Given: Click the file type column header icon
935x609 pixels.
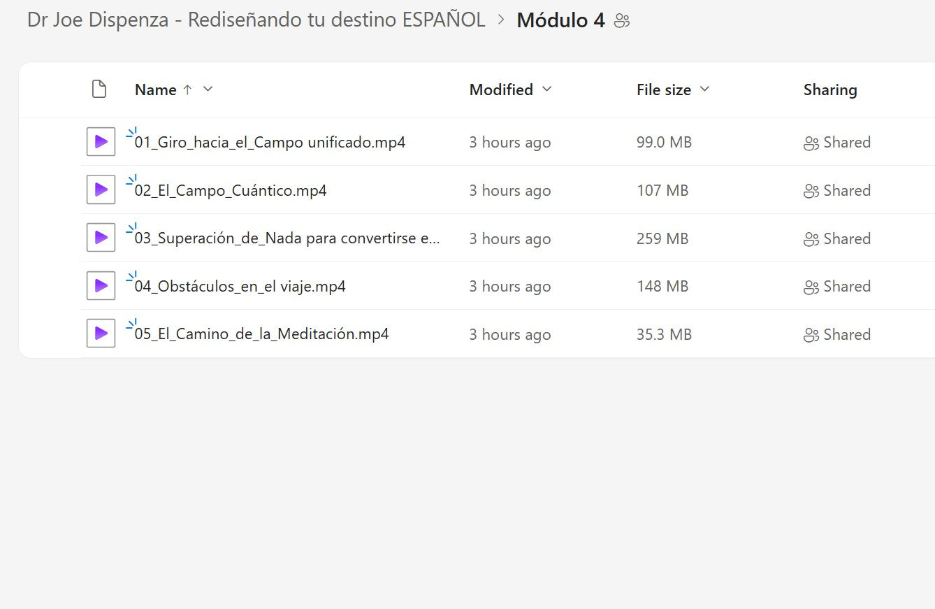Looking at the screenshot, I should 99,89.
